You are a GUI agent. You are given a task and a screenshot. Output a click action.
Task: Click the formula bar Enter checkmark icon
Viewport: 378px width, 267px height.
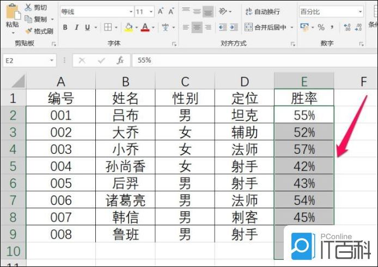pos(101,60)
